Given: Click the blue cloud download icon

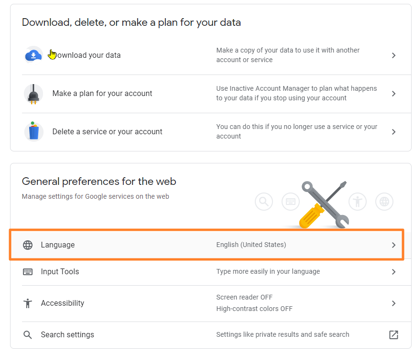Looking at the screenshot, I should point(33,55).
